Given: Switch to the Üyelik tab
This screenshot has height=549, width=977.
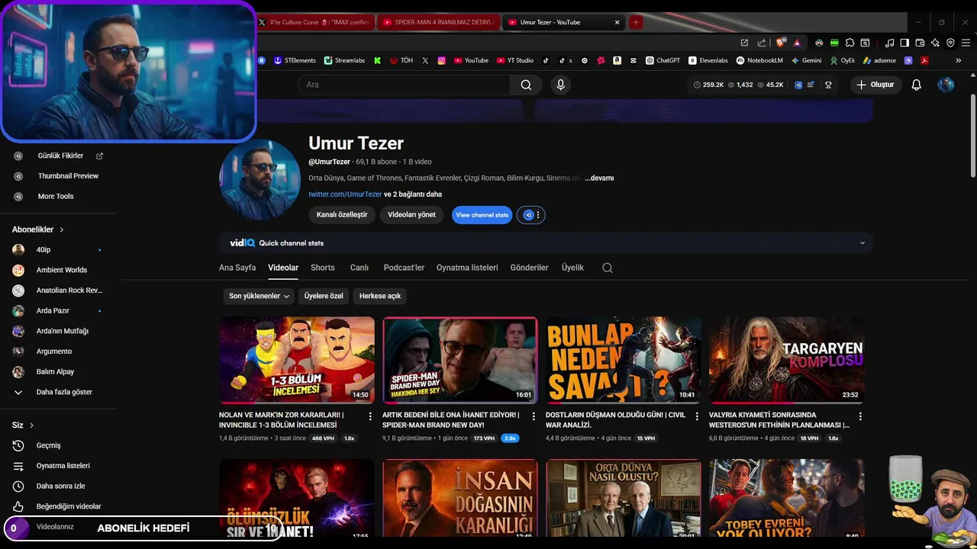Looking at the screenshot, I should click(x=572, y=268).
